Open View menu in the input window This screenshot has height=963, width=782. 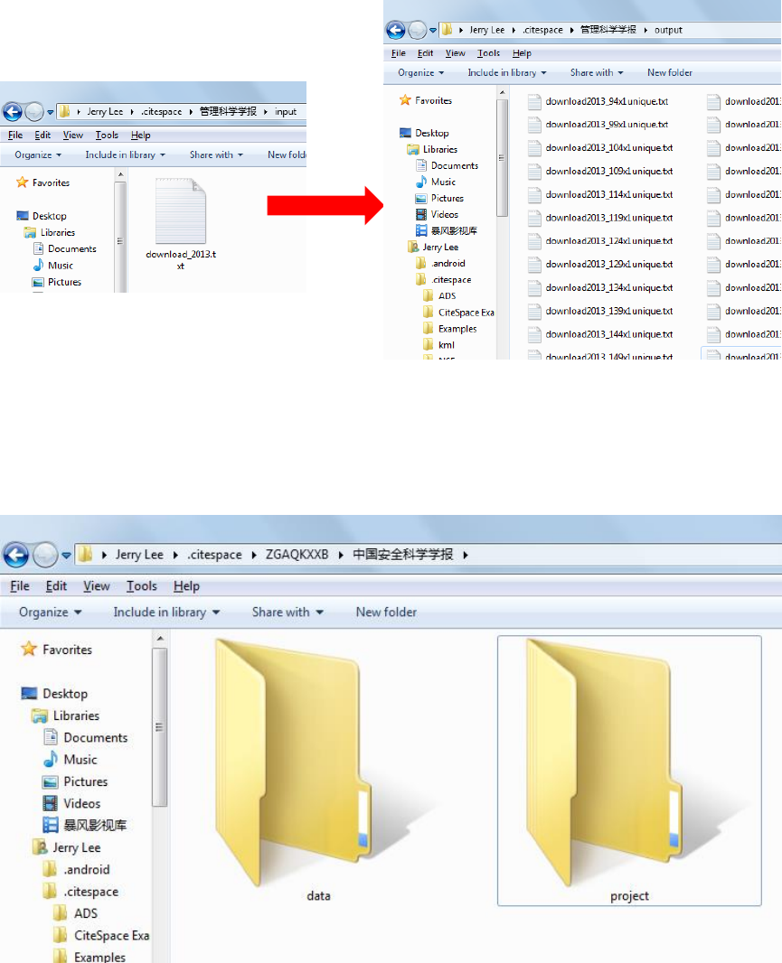pos(73,136)
